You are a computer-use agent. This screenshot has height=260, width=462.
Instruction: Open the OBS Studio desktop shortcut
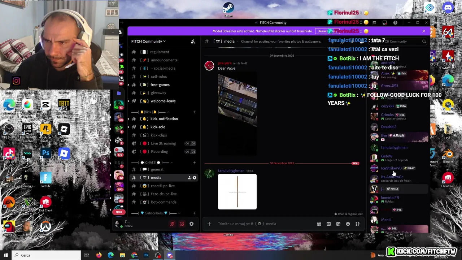[9, 132]
